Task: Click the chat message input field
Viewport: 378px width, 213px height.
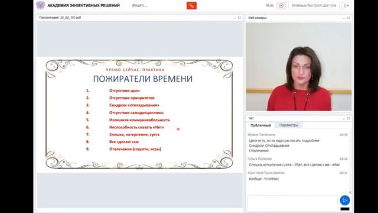Action: coord(292,203)
